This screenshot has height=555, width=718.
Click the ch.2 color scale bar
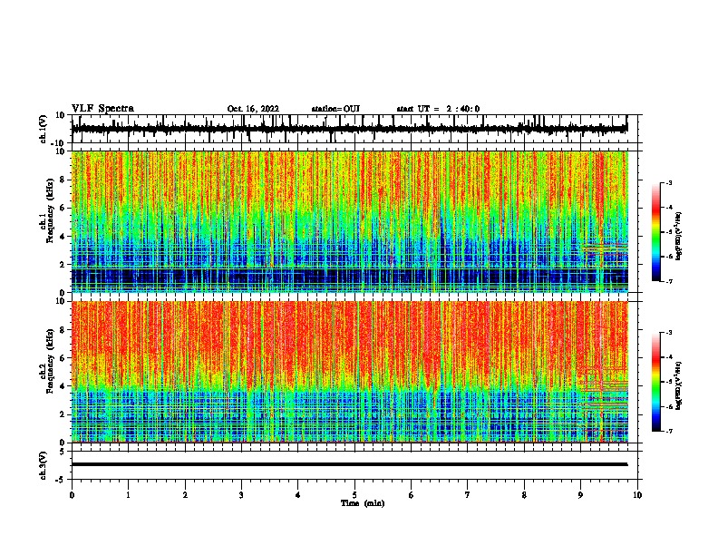click(656, 382)
